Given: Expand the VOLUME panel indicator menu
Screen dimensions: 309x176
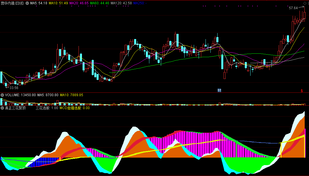Looking at the screenshot, I should pos(2,95).
